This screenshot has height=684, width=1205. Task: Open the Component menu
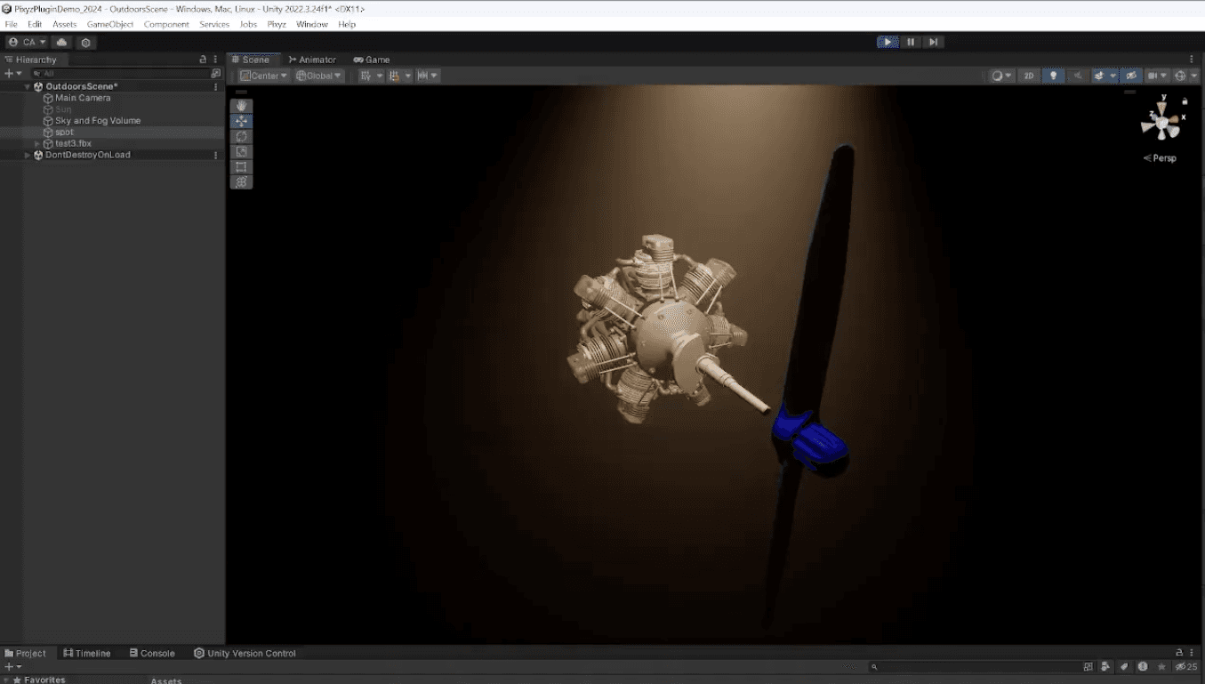(166, 24)
